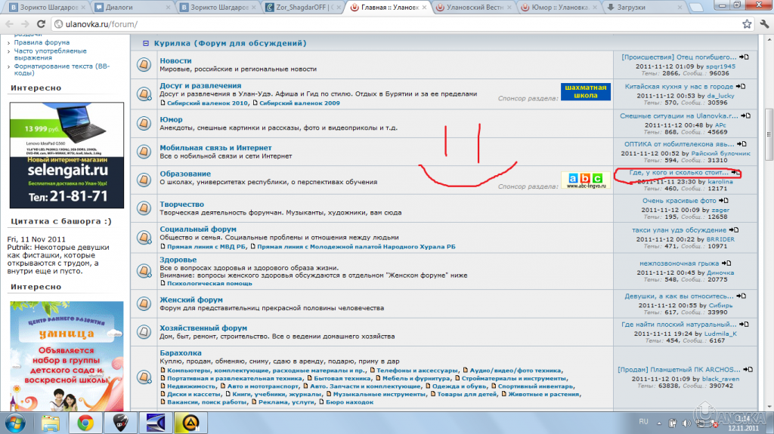
Task: Click the volume icon in the system tray
Action: coord(686,423)
